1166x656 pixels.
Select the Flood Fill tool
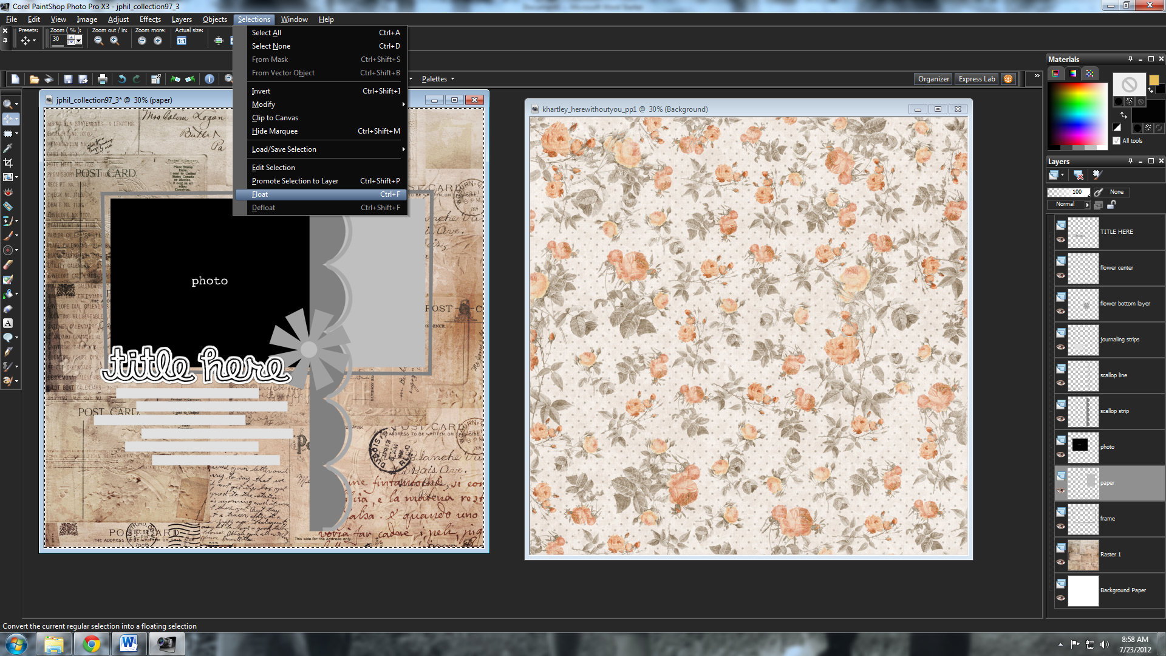click(9, 293)
